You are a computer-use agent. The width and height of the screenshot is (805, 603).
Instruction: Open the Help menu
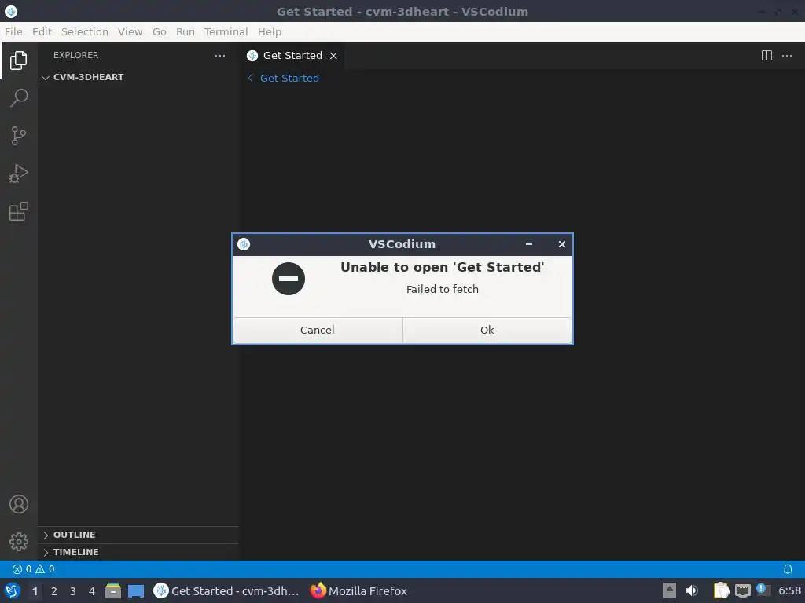pyautogui.click(x=270, y=31)
